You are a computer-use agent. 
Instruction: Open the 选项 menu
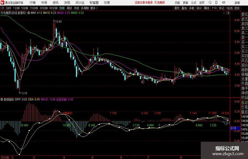202,3
